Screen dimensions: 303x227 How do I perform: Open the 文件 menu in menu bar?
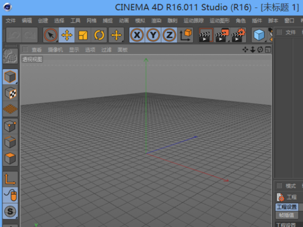(x=11, y=21)
